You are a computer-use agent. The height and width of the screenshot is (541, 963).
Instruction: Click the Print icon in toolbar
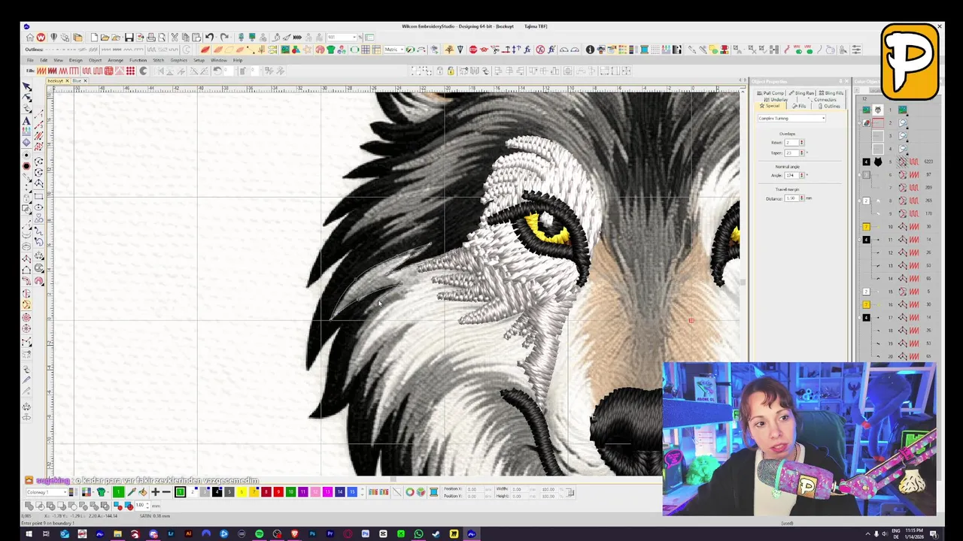[151, 37]
